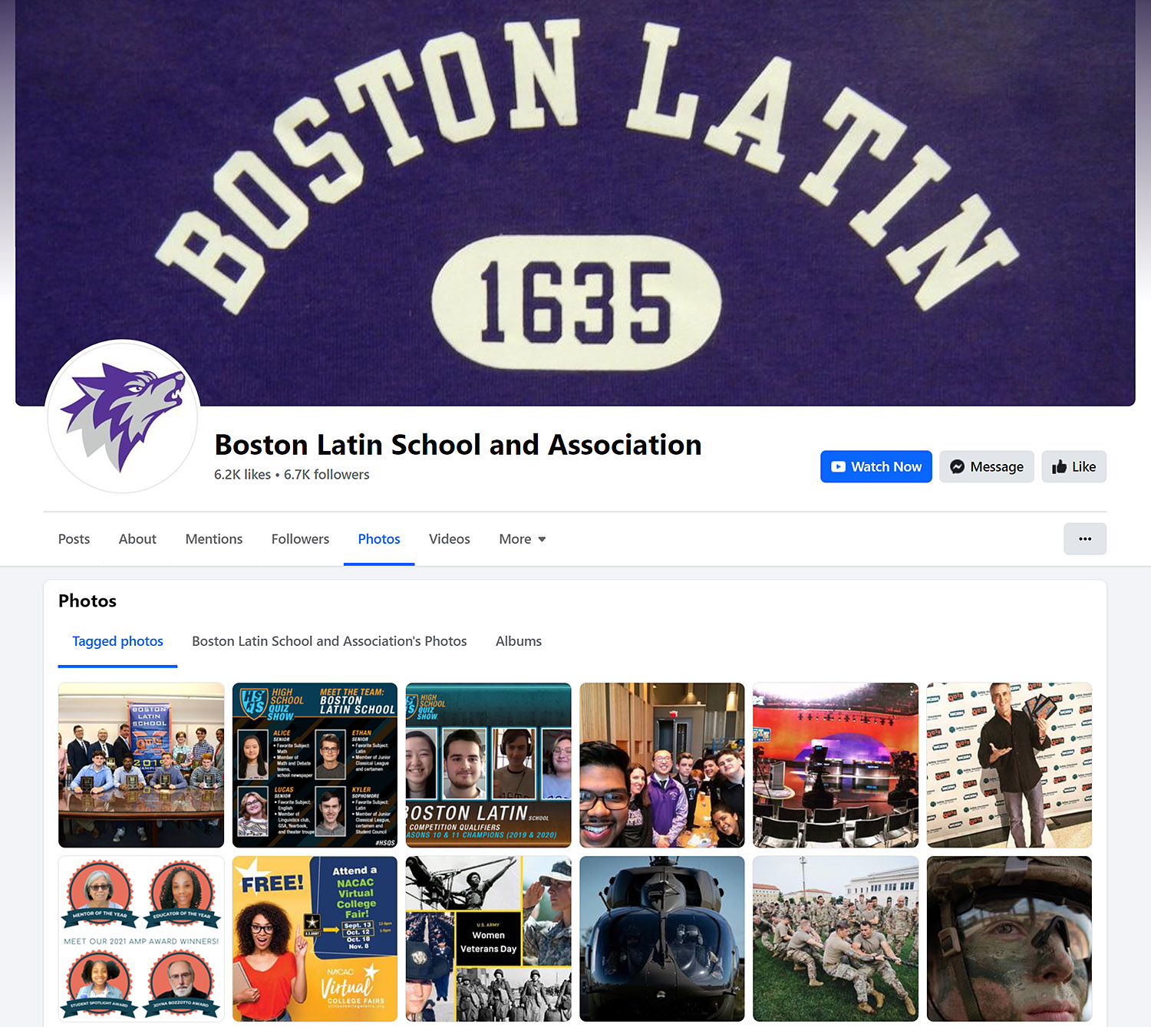Open the Meet the Team quiz show photo
This screenshot has width=1151, height=1027.
pyautogui.click(x=315, y=765)
